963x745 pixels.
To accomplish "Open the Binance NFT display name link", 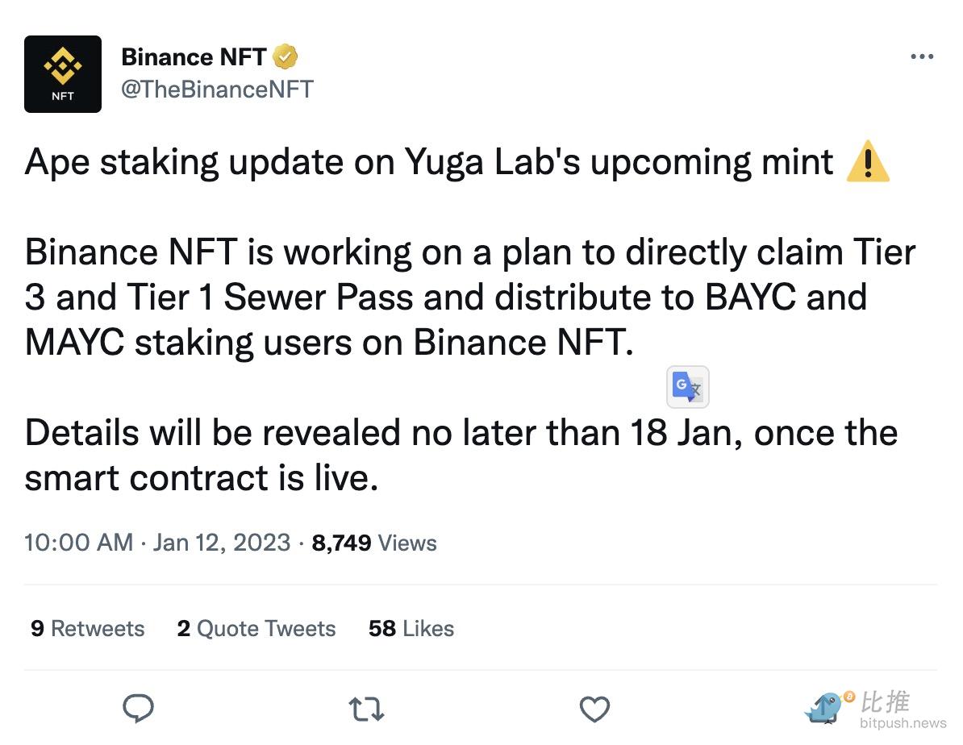I will pyautogui.click(x=194, y=57).
